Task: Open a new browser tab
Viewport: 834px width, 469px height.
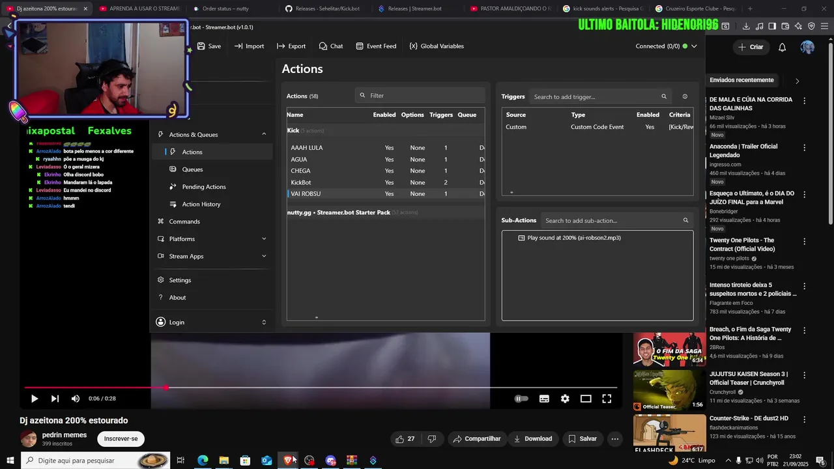Action: (750, 8)
